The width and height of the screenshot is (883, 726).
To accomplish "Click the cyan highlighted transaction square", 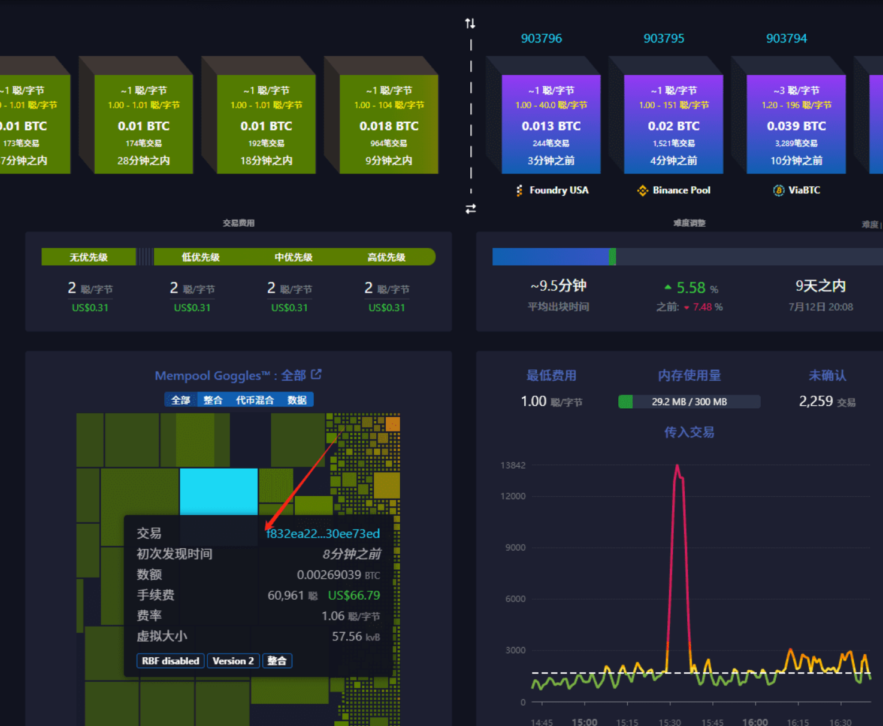I will (219, 491).
